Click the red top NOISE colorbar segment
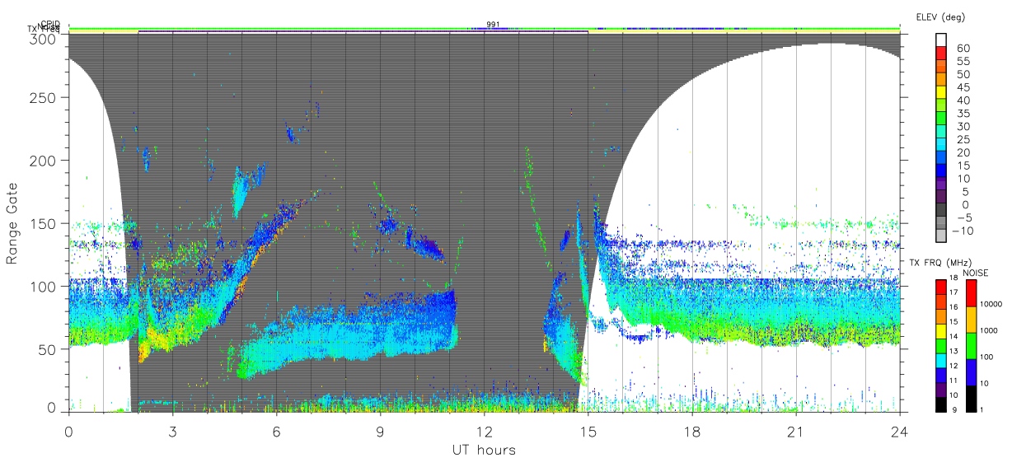 coord(971,293)
